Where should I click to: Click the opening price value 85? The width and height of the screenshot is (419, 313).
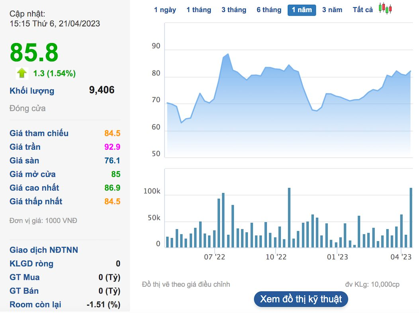click(x=116, y=174)
